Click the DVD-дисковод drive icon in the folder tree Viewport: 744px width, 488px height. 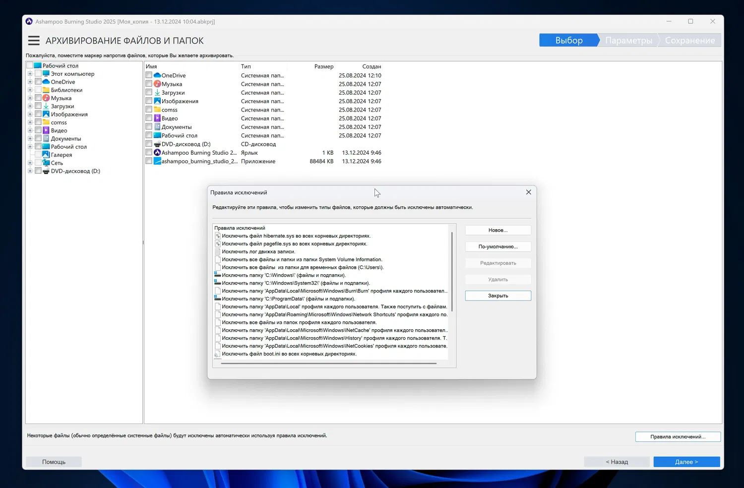coord(46,171)
